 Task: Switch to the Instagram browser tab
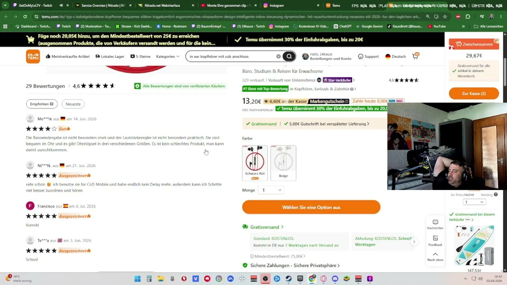(292, 6)
